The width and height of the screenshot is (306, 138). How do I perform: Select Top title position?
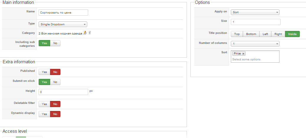[x=237, y=34]
